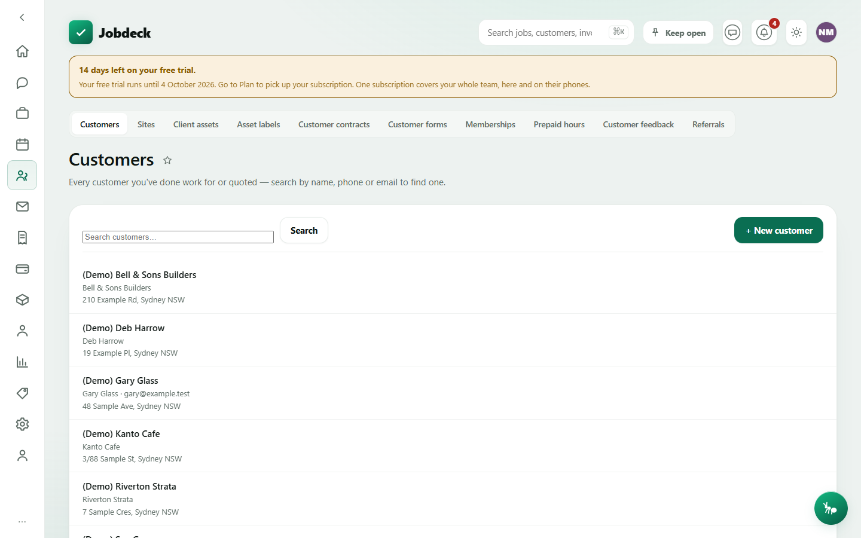Open the envelope mail icon in the sidebar
Viewport: 861px width, 538px height.
[x=22, y=207]
